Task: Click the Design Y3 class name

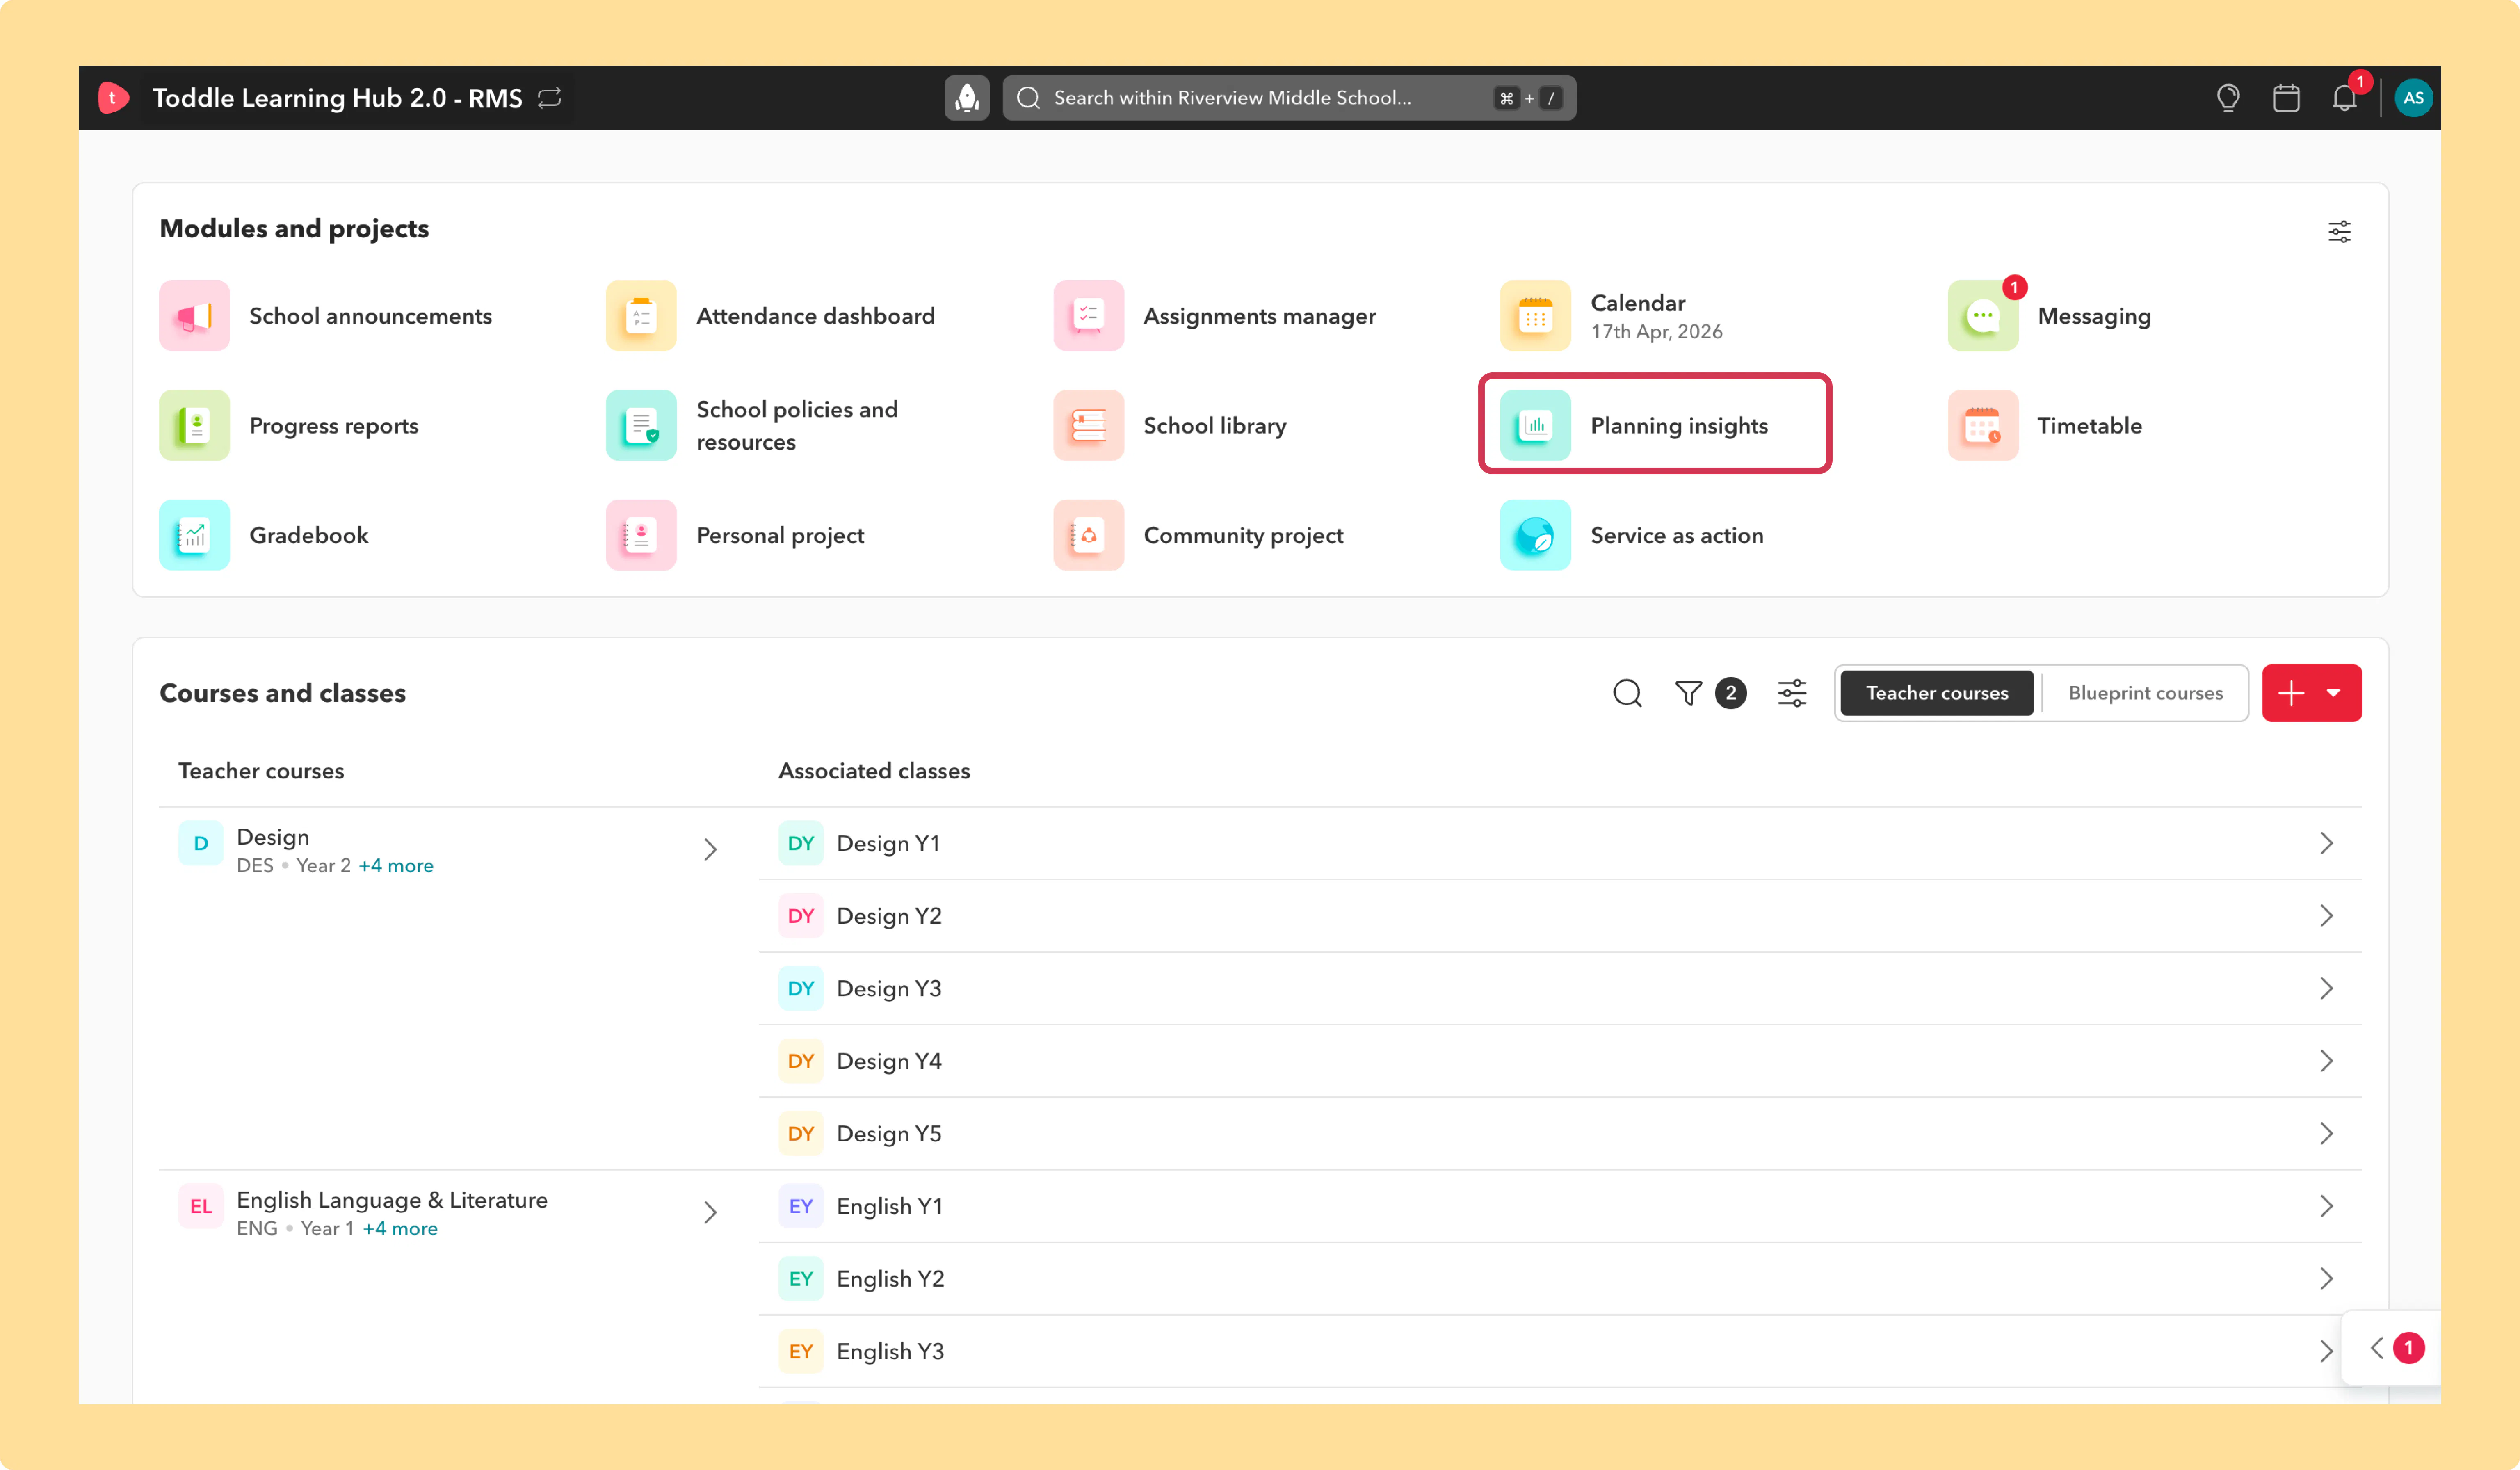Action: (889, 989)
